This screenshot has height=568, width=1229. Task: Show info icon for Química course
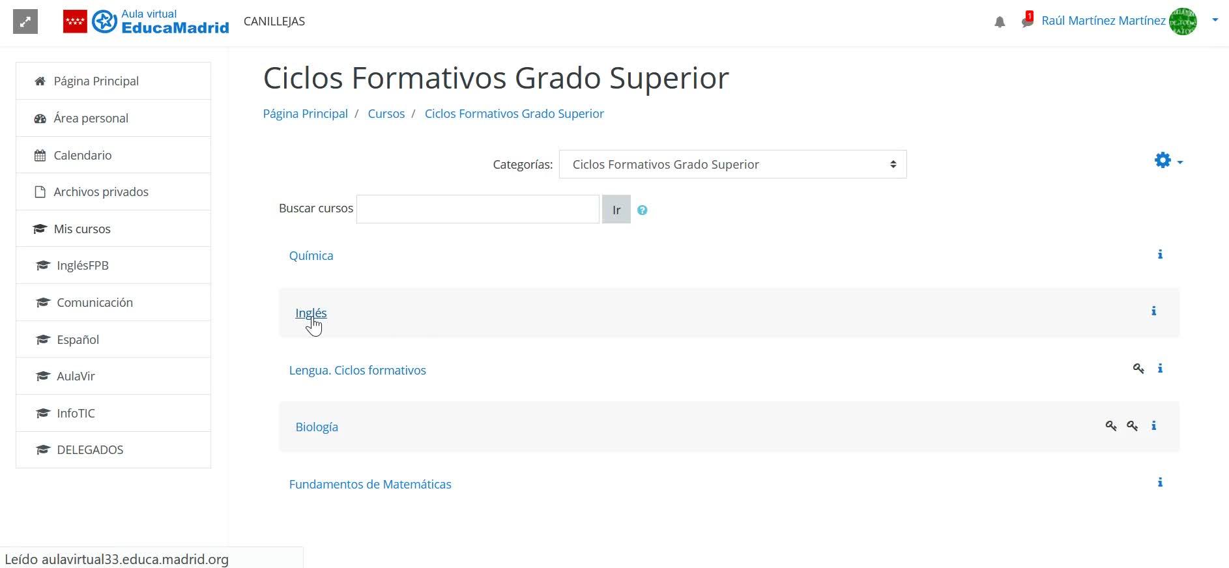[1160, 255]
